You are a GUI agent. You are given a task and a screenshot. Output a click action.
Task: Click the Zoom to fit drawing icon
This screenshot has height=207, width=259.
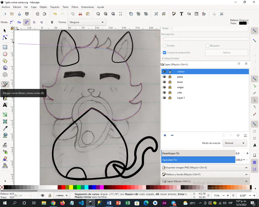[106, 14]
